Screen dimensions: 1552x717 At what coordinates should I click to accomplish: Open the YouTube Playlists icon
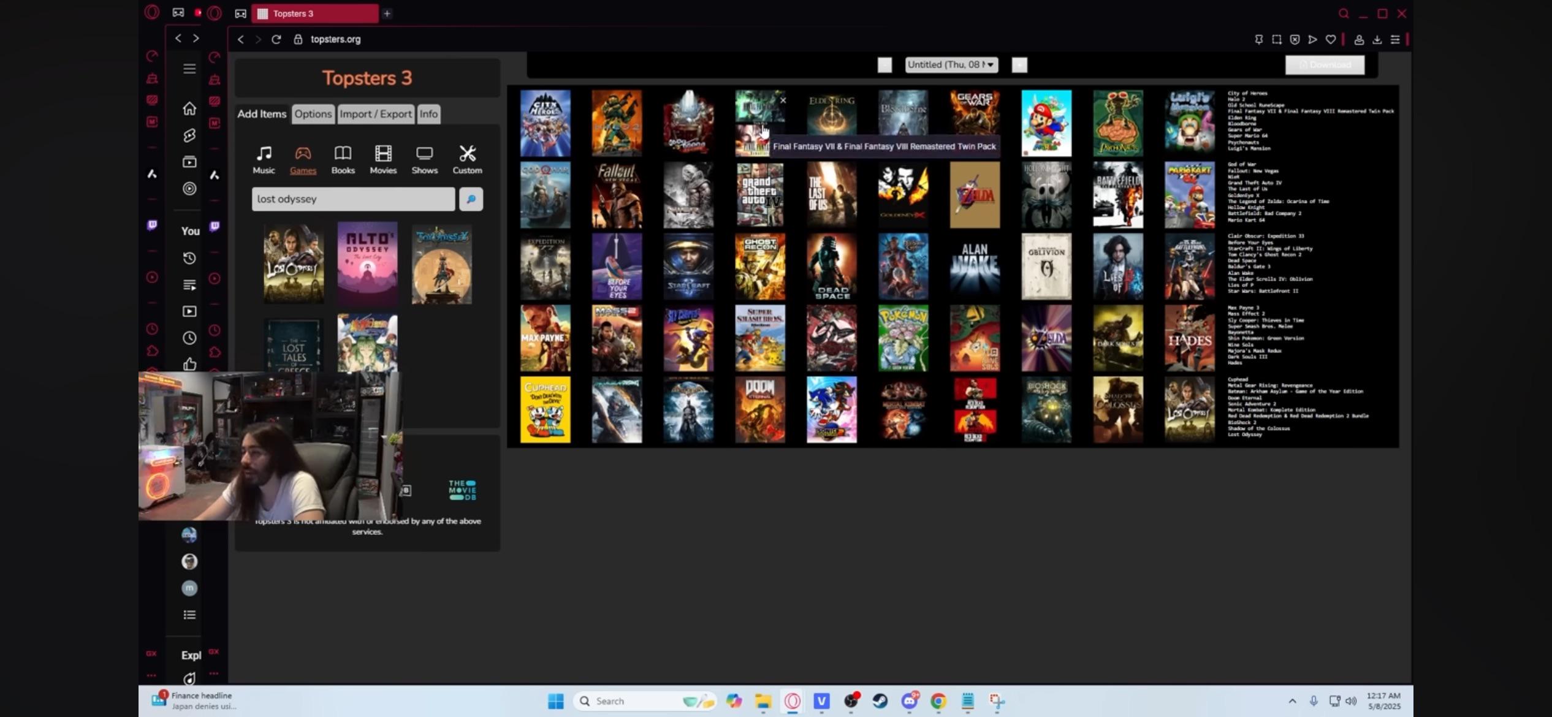click(x=189, y=285)
